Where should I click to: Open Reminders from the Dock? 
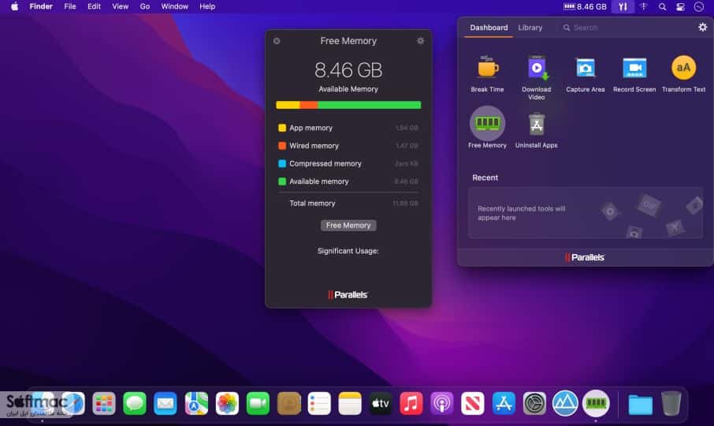point(319,403)
